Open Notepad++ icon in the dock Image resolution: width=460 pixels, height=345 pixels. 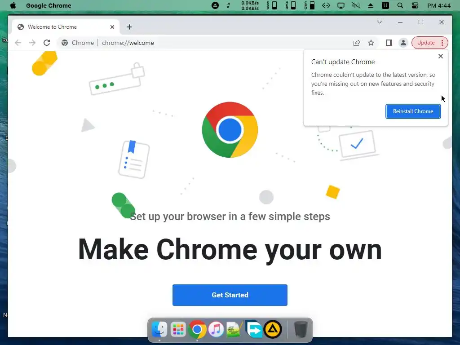234,329
